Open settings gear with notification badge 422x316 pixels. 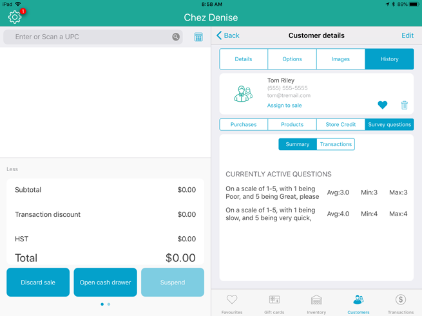point(15,17)
